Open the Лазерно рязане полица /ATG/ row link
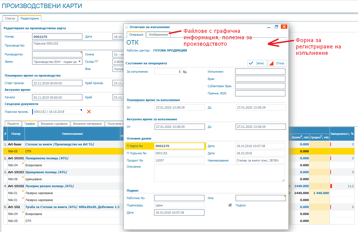 coord(50,186)
